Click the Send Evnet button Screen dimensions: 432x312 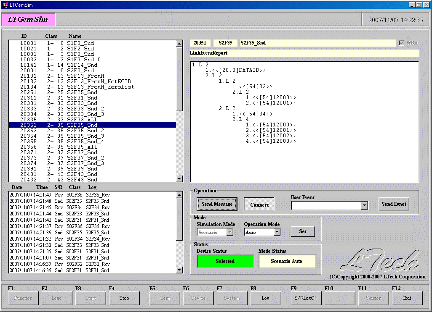tap(393, 204)
